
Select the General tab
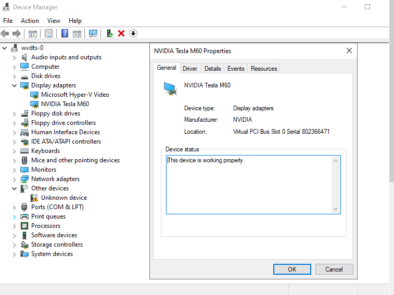click(x=167, y=68)
